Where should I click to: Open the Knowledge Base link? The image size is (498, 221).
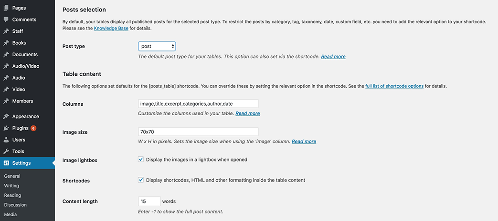pos(111,29)
